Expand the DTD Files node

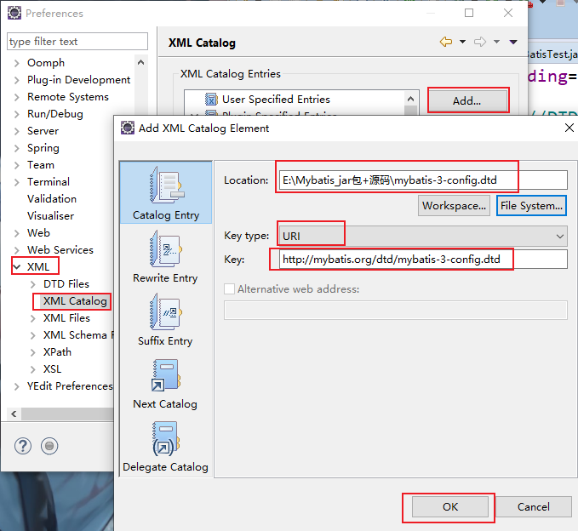(x=33, y=284)
